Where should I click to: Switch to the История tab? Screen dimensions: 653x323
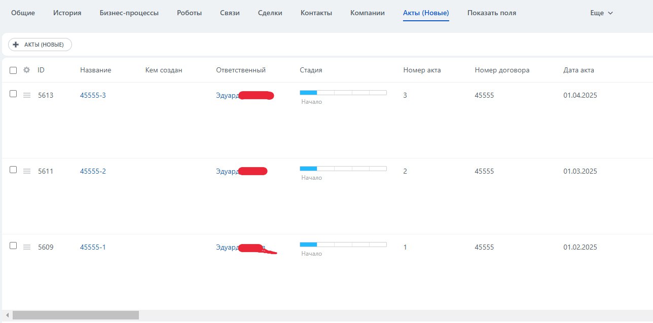67,13
